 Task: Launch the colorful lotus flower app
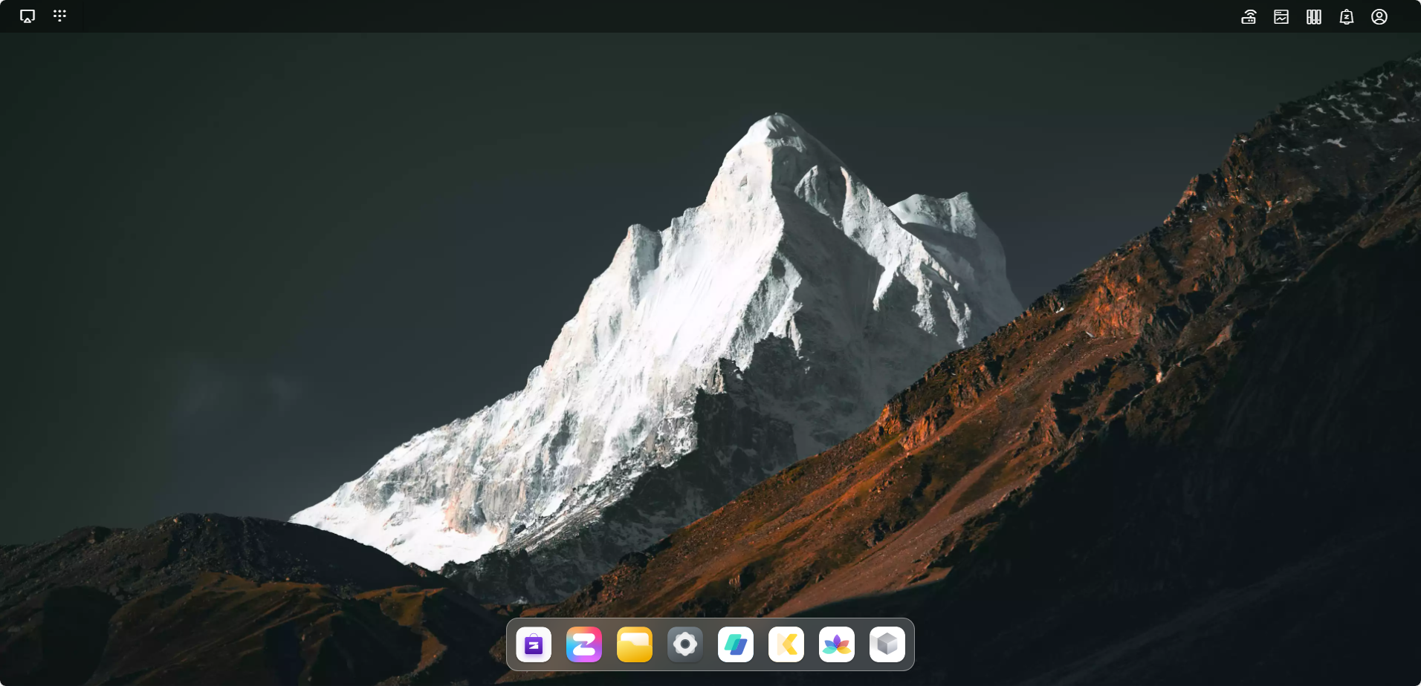coord(837,644)
